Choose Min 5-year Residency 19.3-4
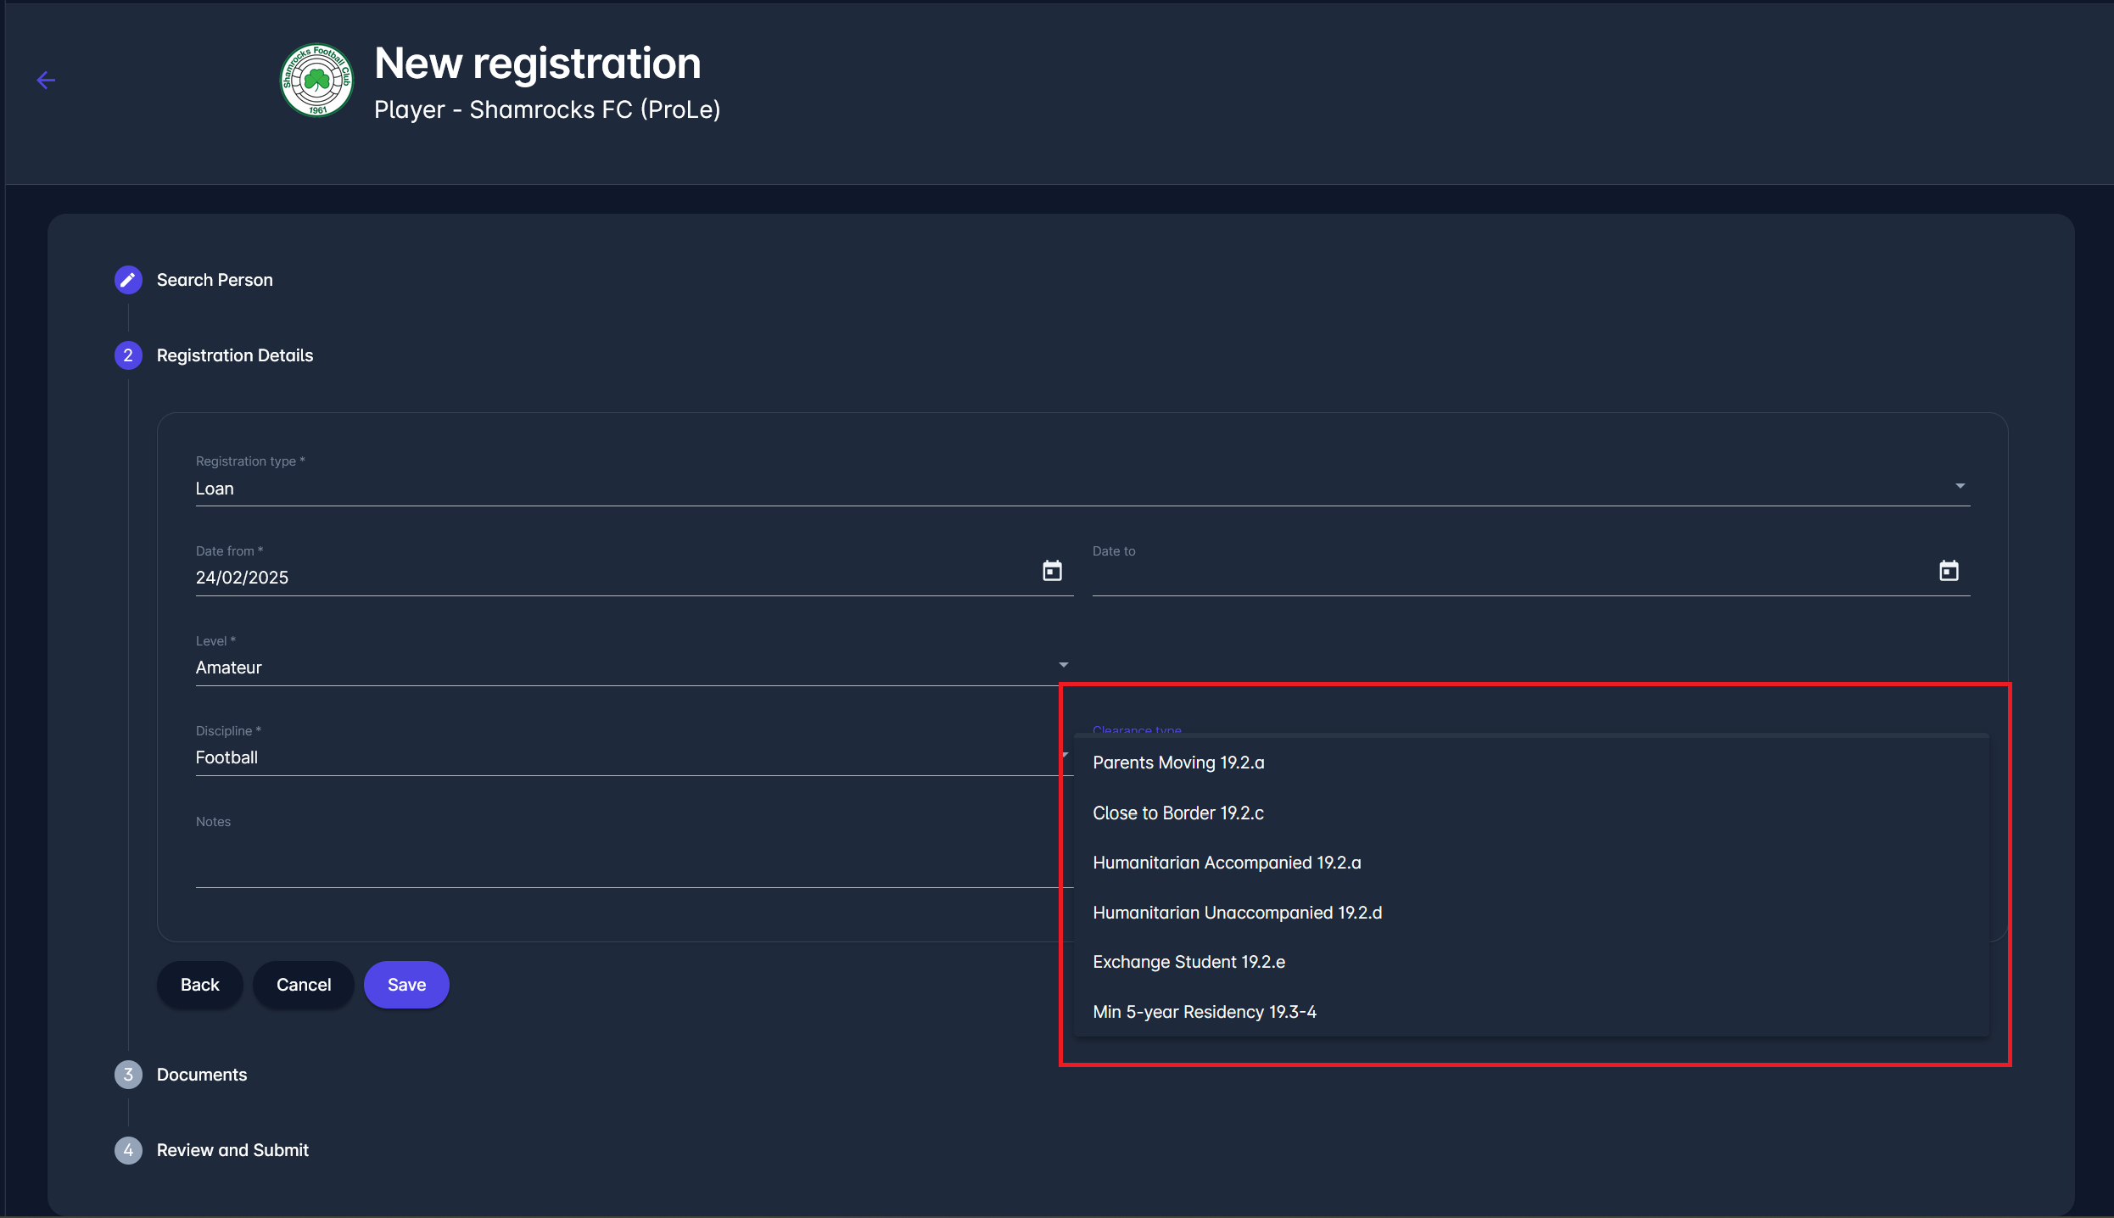 tap(1204, 1012)
